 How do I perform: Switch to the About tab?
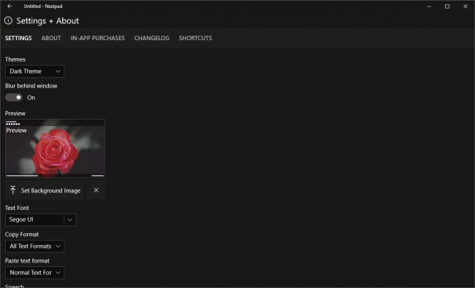51,38
